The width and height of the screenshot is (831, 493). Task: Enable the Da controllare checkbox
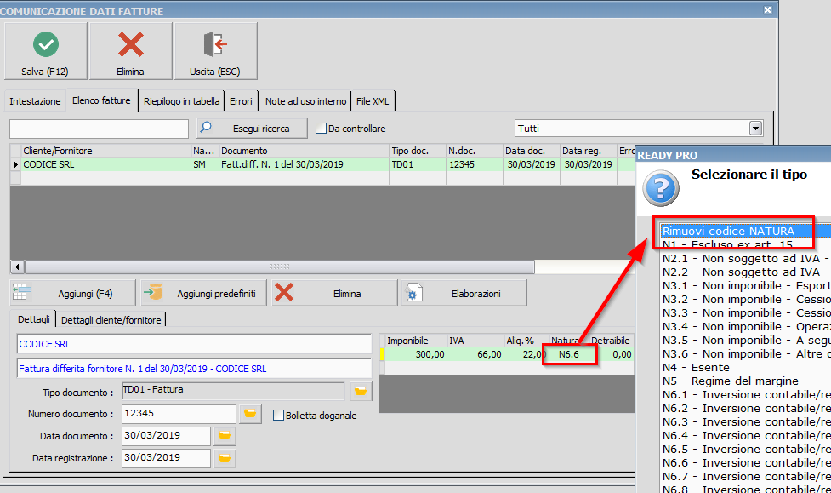point(321,129)
